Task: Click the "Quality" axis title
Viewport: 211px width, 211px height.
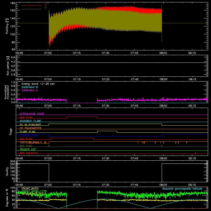Action: 7,171
